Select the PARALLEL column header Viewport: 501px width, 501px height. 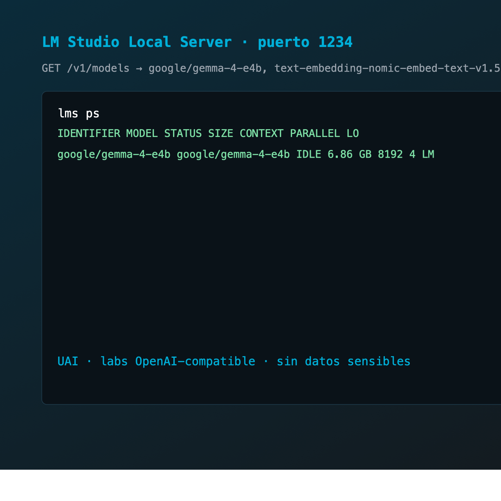coord(315,133)
